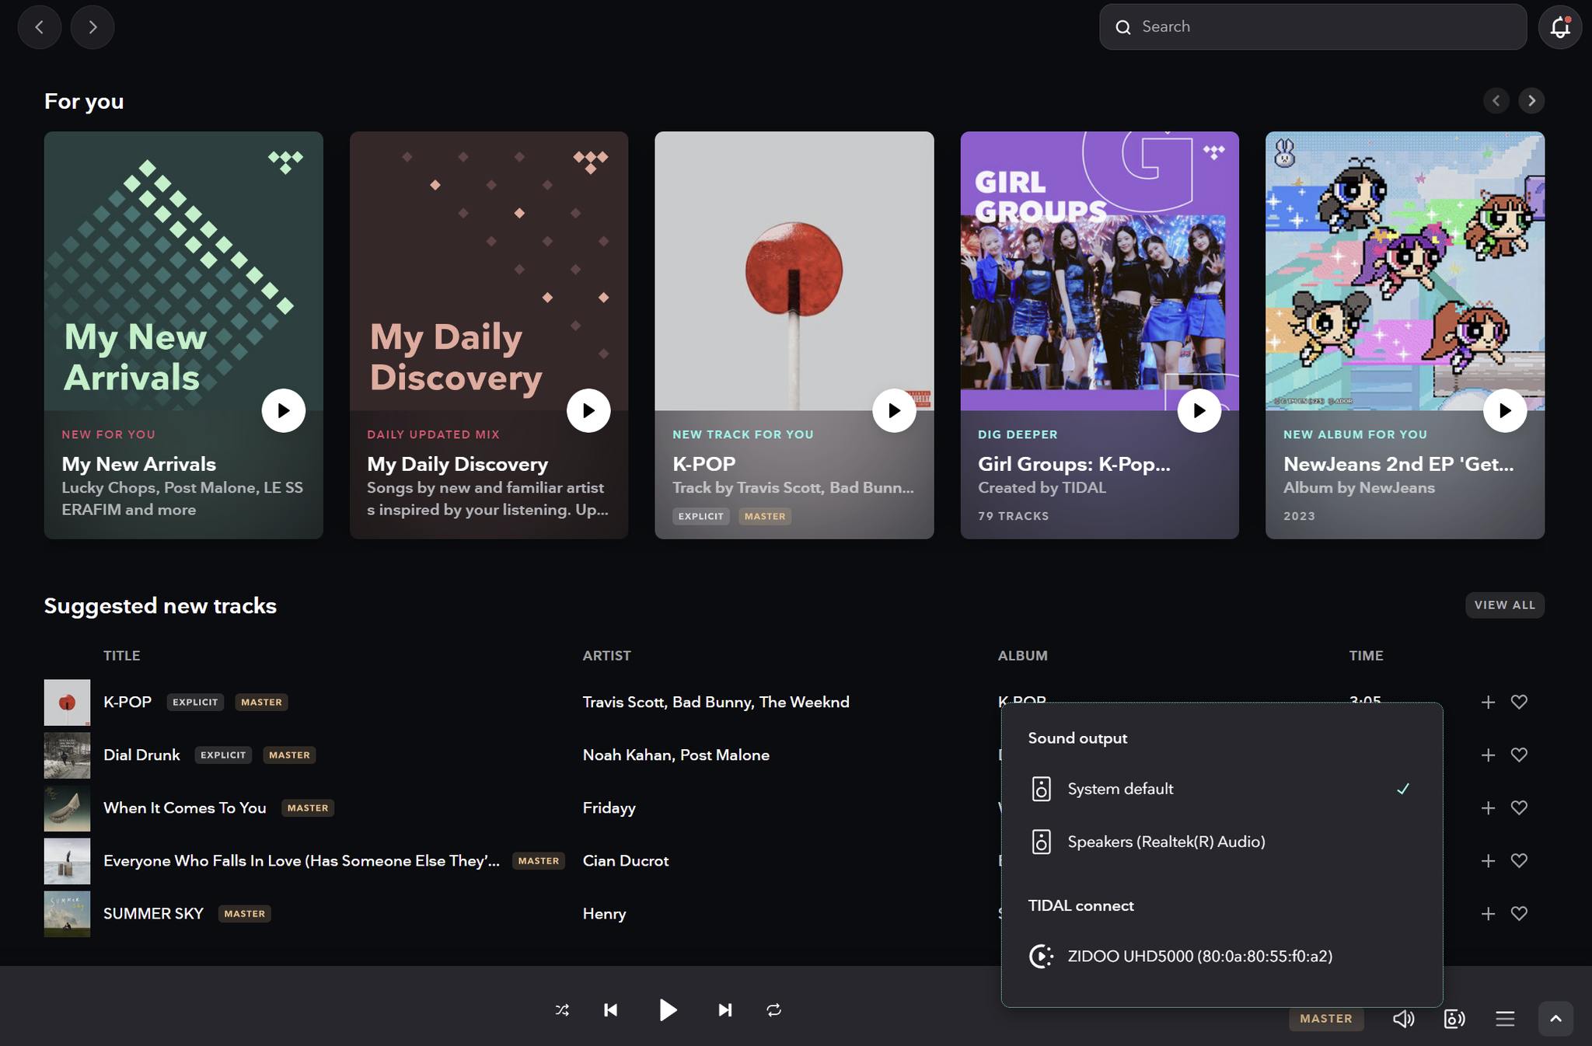
Task: Play the Girl Groups: K-Pop playlist
Action: [1199, 410]
